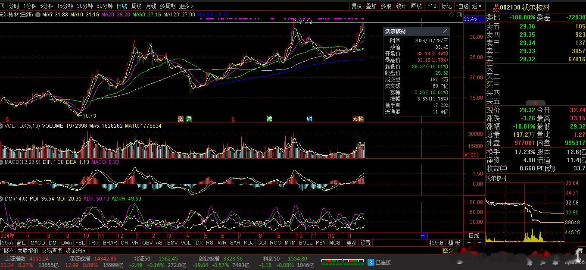Add stock via +自选 button
This screenshot has height=270, width=586.
pyautogui.click(x=461, y=6)
